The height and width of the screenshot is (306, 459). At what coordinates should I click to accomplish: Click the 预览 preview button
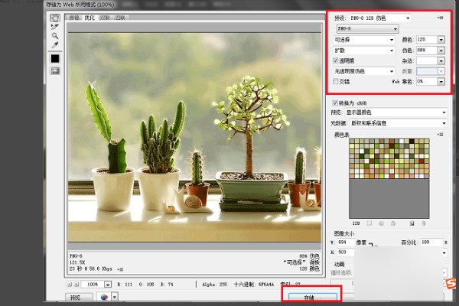pos(75,297)
